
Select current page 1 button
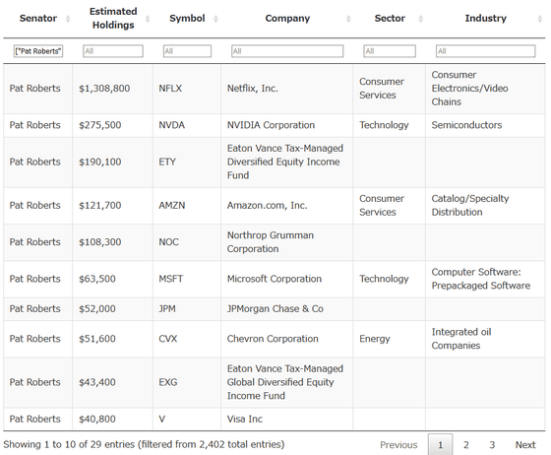pyautogui.click(x=440, y=444)
